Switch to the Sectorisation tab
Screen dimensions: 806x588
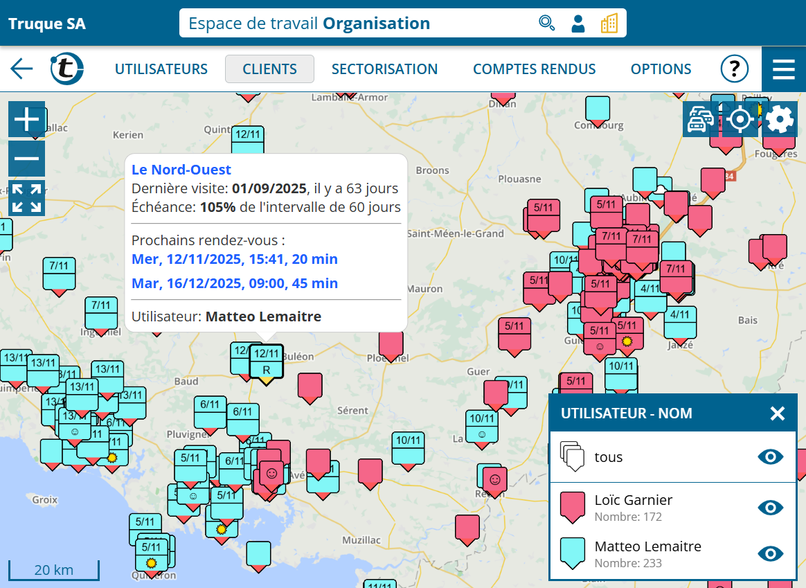384,69
